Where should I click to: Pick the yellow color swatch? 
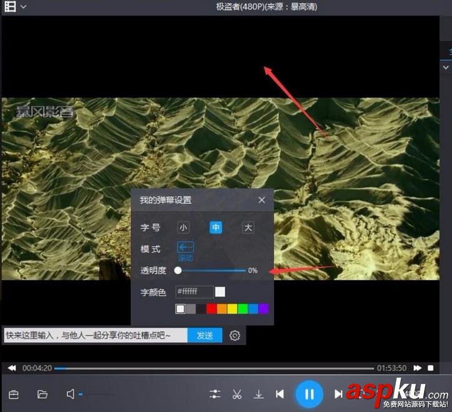233,308
